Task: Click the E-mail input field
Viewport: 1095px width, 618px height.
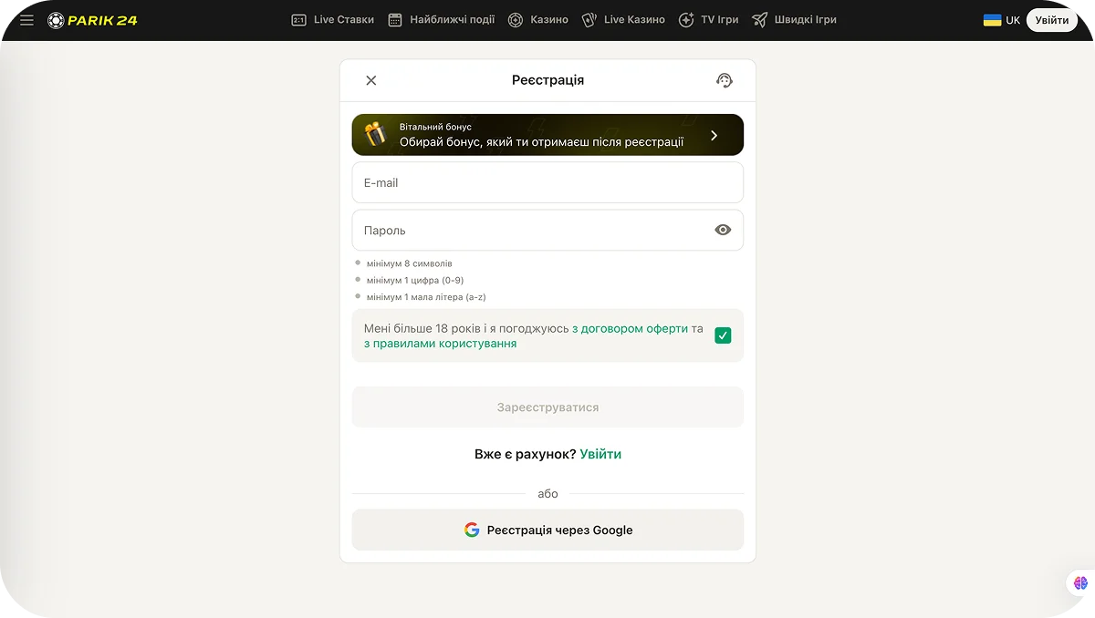Action: point(547,182)
